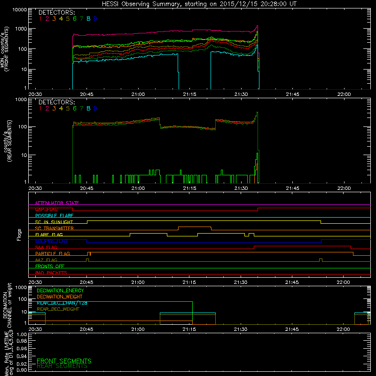Click the REAR SEGMENTS livetime legend label
Screen dimensions: 376x376
(x=62, y=366)
